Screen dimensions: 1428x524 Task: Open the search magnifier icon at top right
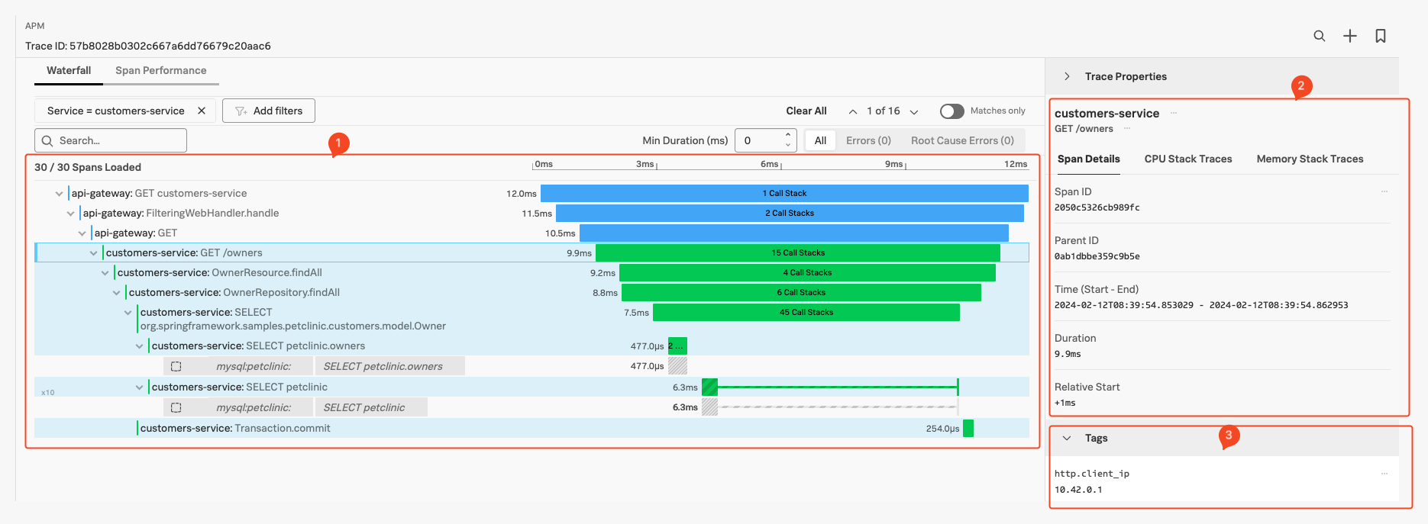(1319, 36)
